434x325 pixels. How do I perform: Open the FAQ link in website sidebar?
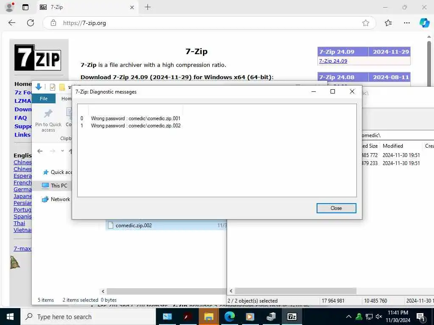coord(20,118)
